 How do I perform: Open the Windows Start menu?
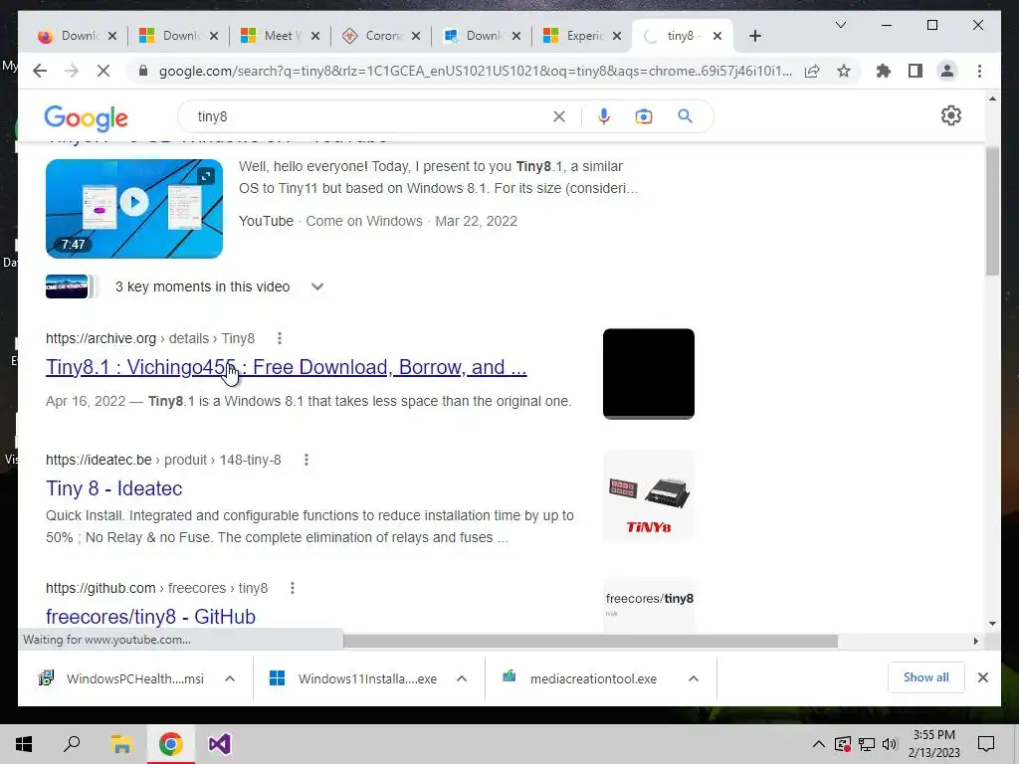(24, 744)
